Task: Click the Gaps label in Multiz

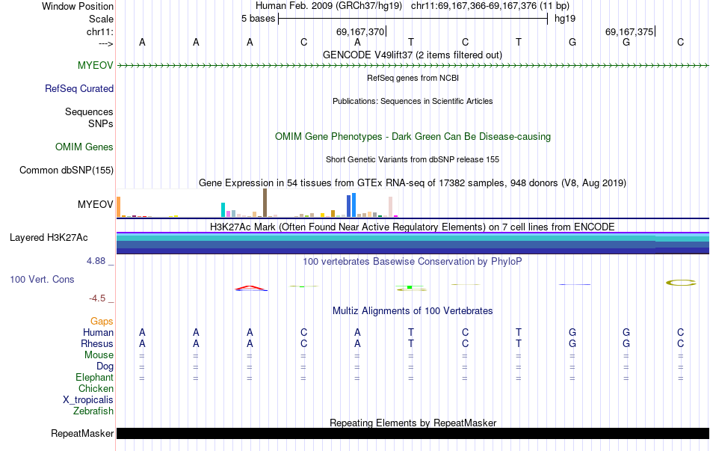Action: [102, 321]
